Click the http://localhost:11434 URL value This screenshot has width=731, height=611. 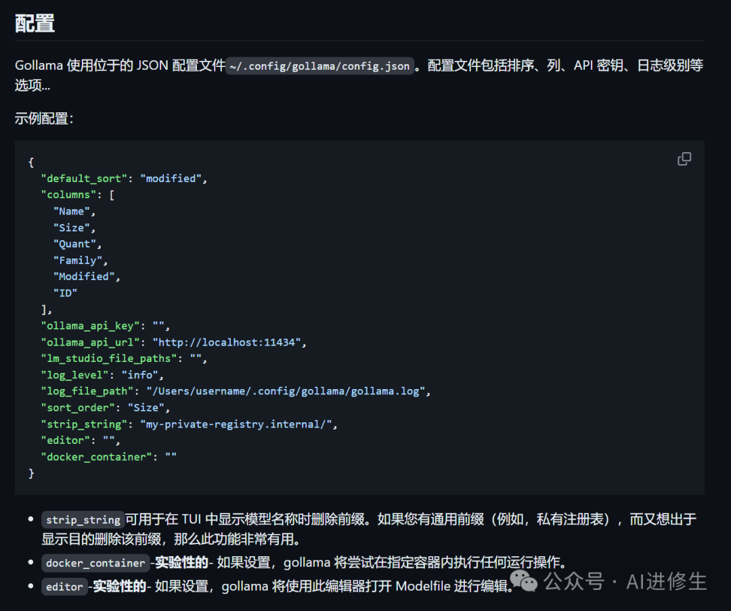coord(227,342)
